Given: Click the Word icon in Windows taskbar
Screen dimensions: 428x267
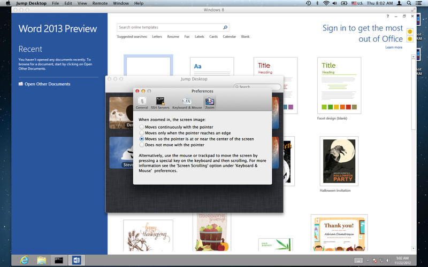Looking at the screenshot, I should [77, 260].
